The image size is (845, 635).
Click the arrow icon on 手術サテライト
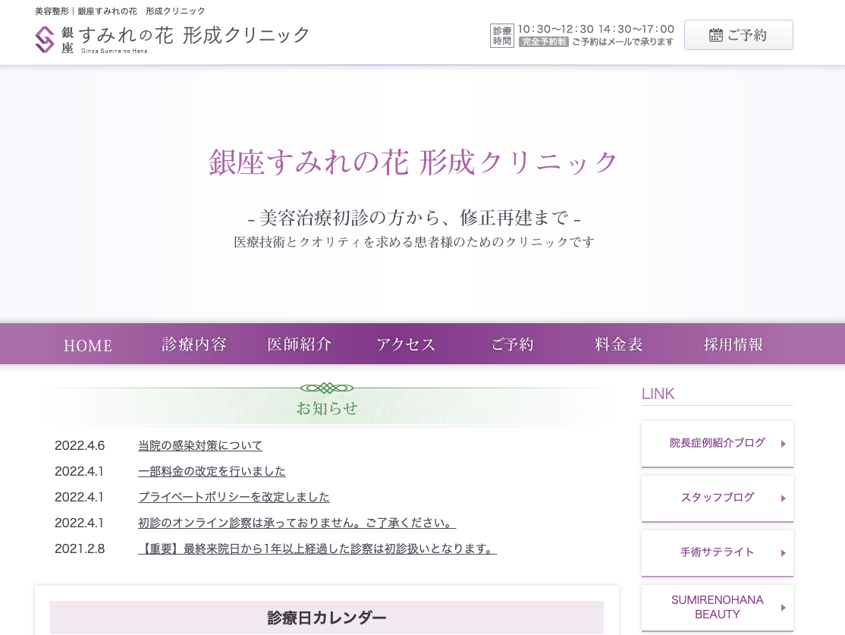click(782, 552)
